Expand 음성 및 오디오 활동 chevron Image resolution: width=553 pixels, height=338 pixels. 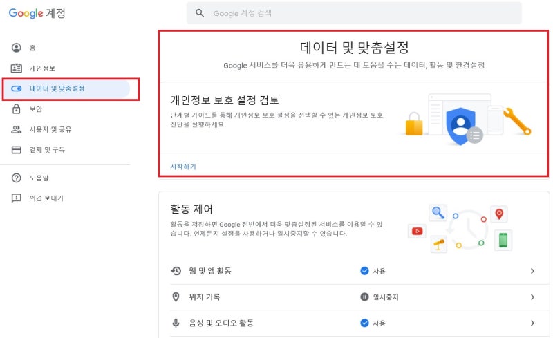pos(532,323)
